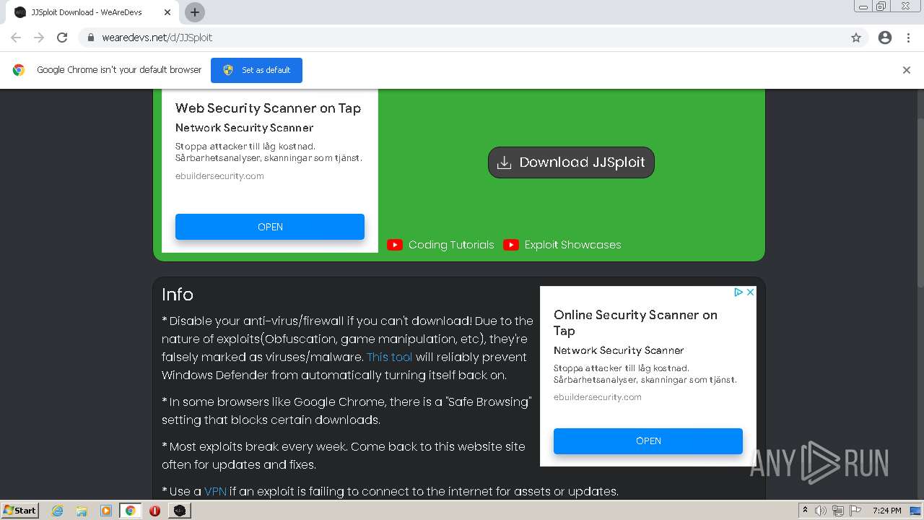This screenshot has width=924, height=520.
Task: Reload the page with refresh icon
Action: [x=62, y=38]
